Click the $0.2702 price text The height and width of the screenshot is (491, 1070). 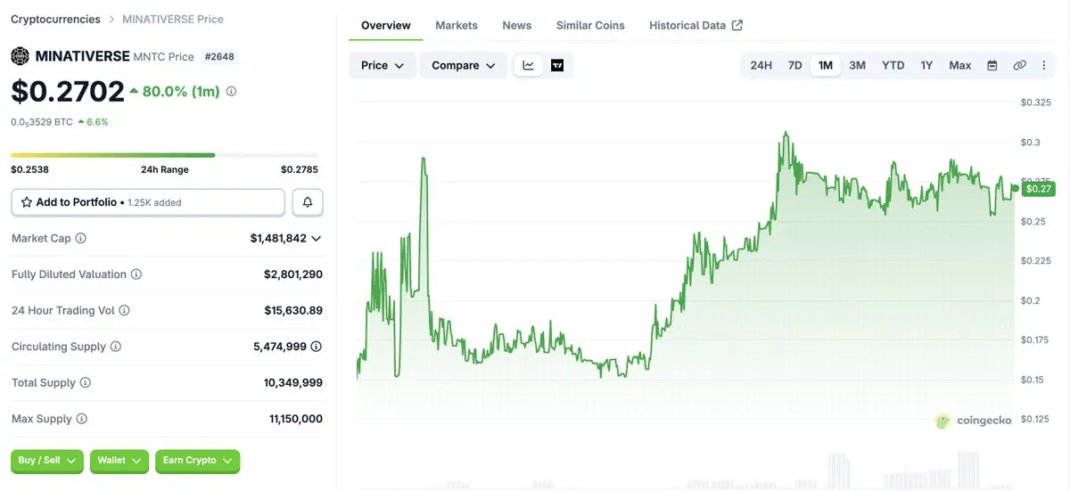pyautogui.click(x=68, y=91)
